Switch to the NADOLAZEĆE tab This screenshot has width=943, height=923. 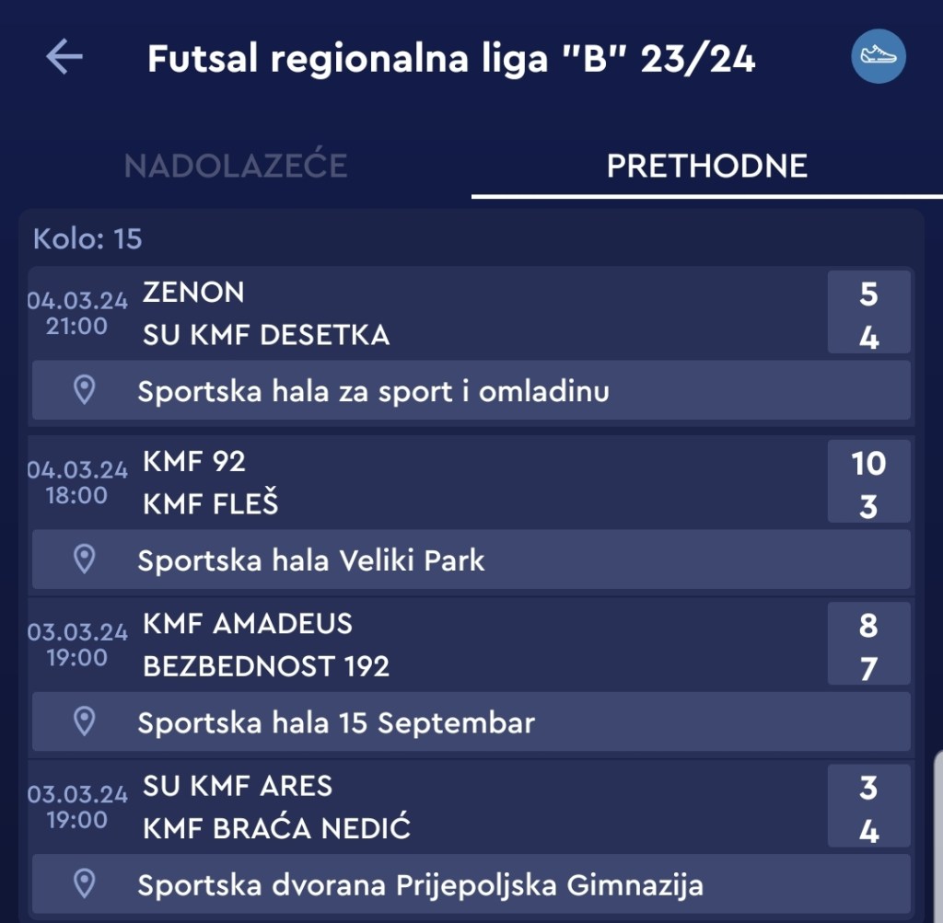236,166
